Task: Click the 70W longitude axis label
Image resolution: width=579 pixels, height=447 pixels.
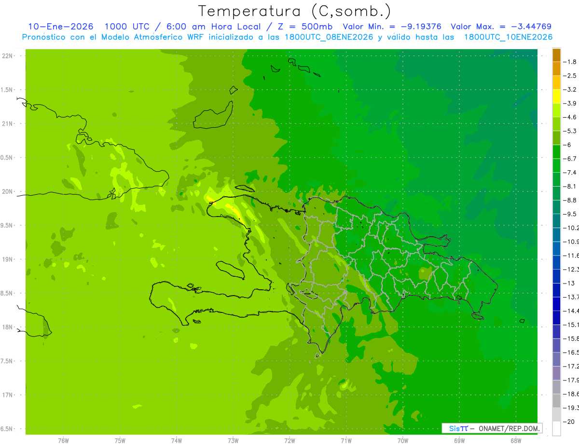Action: (403, 441)
